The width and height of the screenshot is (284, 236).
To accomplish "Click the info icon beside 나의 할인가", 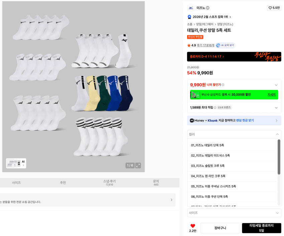I will pos(223,85).
